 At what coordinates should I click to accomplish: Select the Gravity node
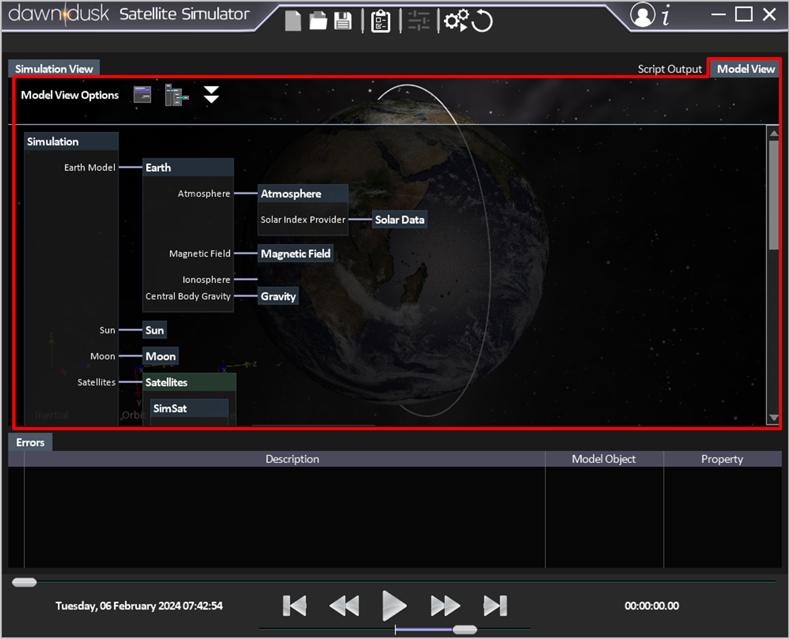278,296
